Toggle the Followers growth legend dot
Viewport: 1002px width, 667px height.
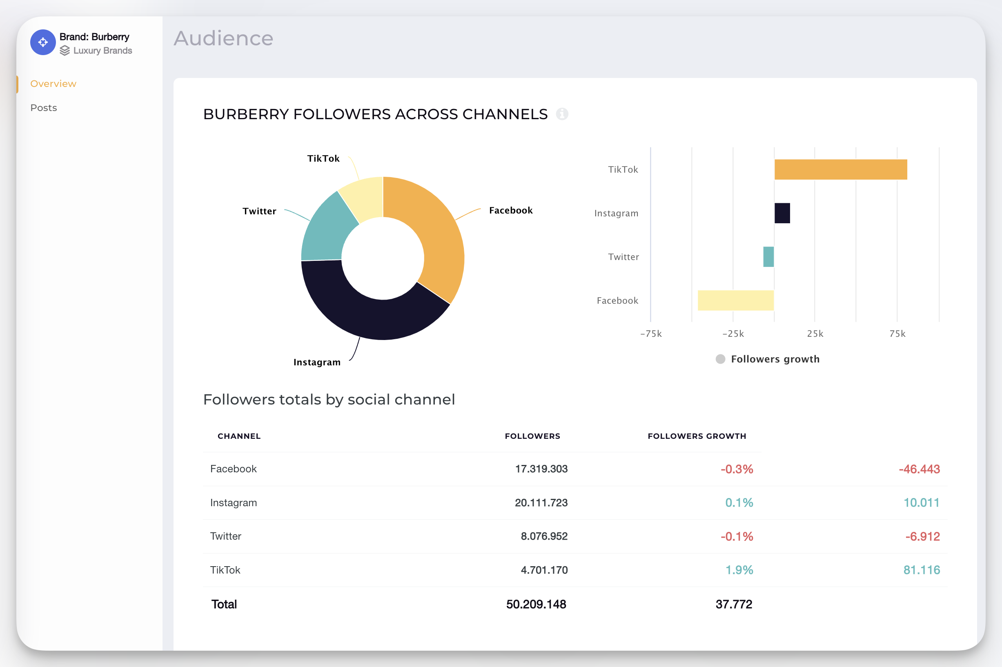720,359
